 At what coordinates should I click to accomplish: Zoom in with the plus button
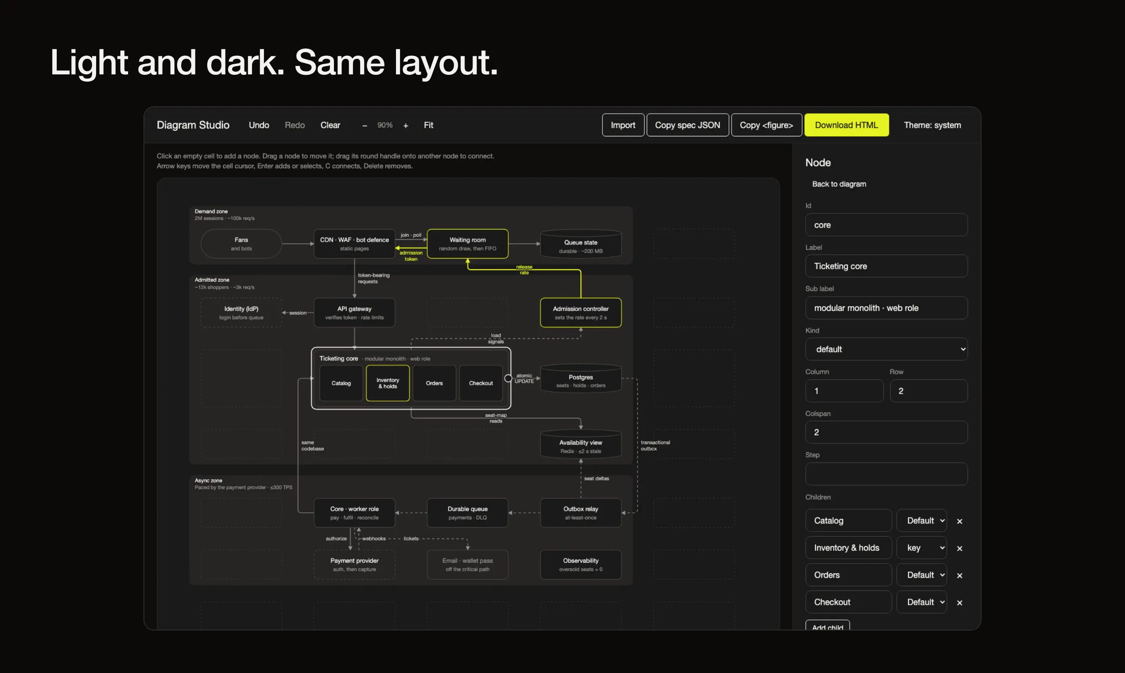(x=406, y=126)
